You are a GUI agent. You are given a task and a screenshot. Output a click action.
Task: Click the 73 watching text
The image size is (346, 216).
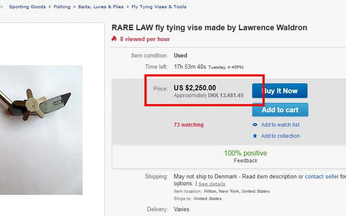click(189, 125)
